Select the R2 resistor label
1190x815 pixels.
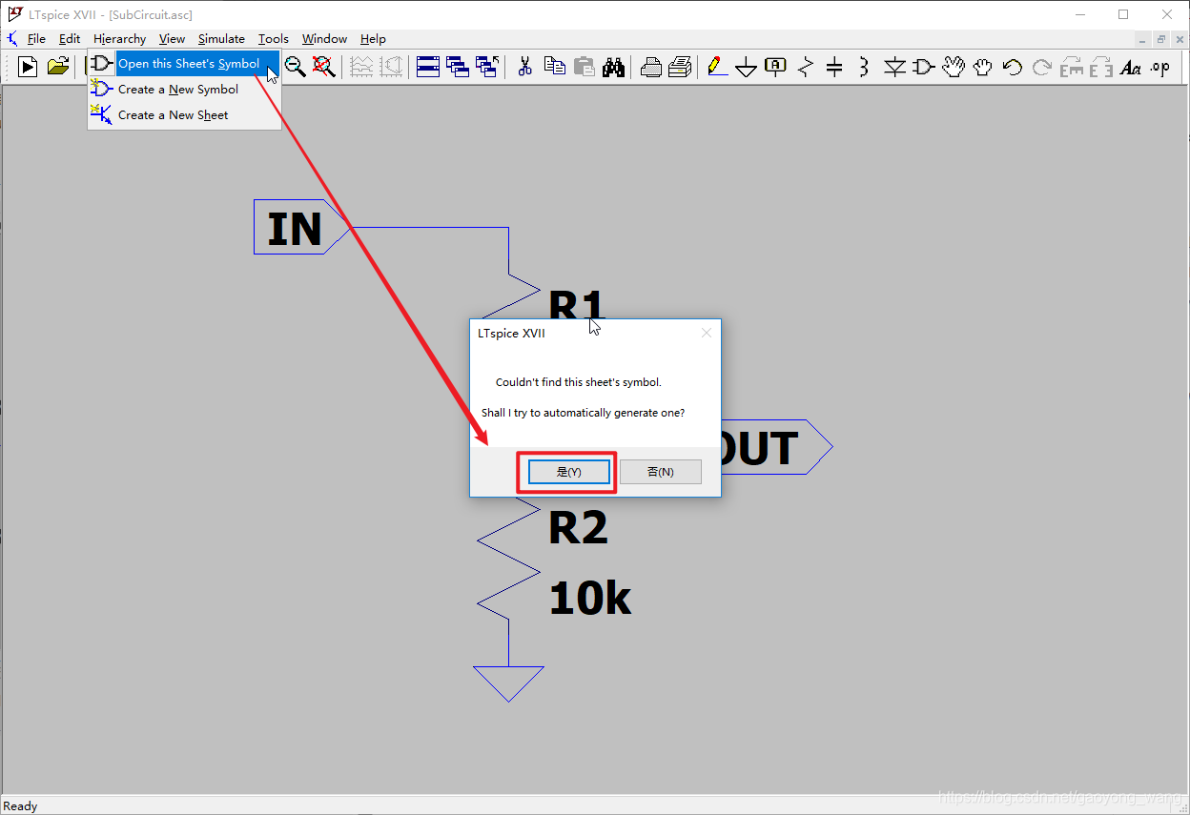(x=578, y=527)
